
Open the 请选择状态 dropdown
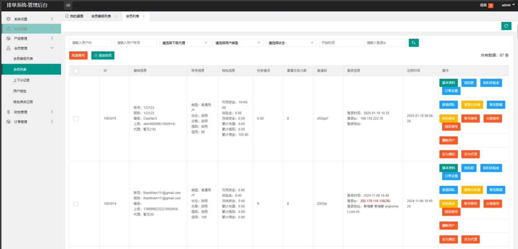290,43
